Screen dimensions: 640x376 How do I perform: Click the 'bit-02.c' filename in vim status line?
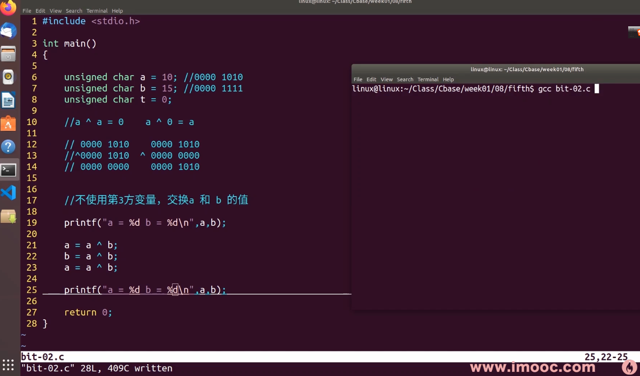pyautogui.click(x=43, y=357)
